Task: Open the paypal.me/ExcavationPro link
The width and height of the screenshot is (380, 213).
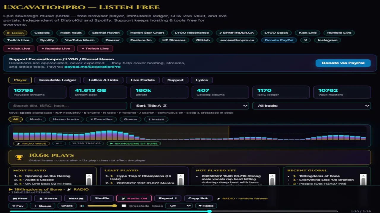Action: [92, 67]
